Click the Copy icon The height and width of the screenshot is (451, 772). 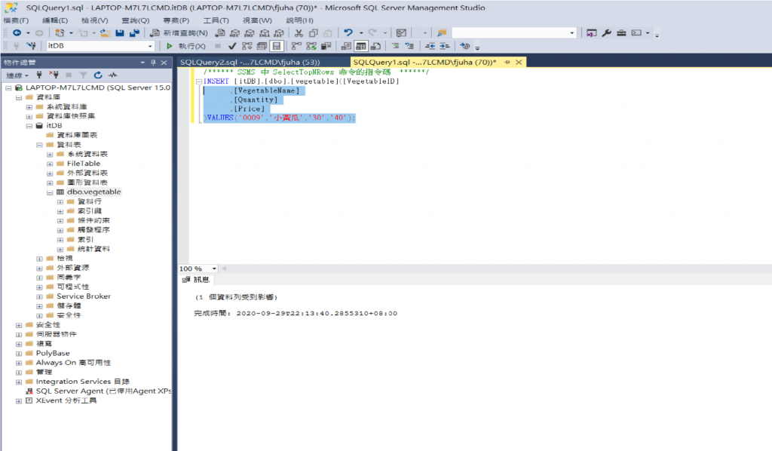(313, 33)
